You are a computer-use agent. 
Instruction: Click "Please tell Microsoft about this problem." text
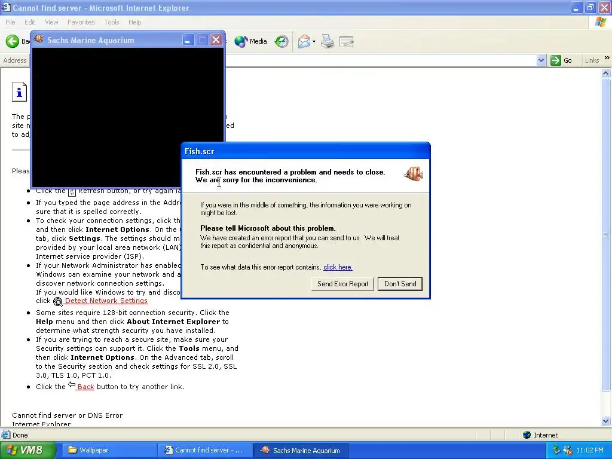[x=268, y=228]
